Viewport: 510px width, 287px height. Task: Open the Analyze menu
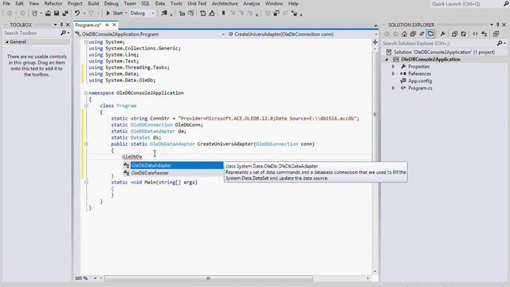(252, 3)
